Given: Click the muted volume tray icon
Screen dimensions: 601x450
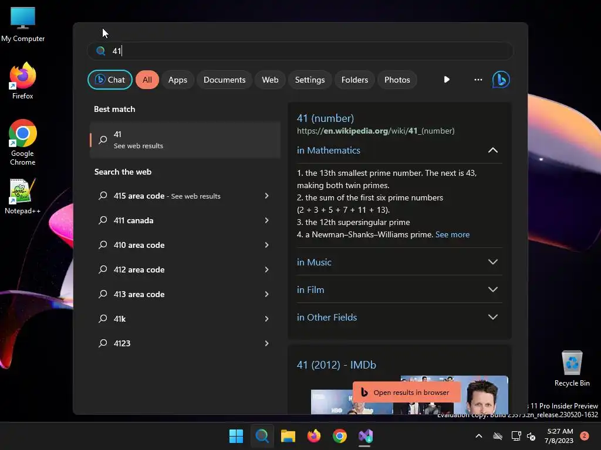Looking at the screenshot, I should point(531,436).
